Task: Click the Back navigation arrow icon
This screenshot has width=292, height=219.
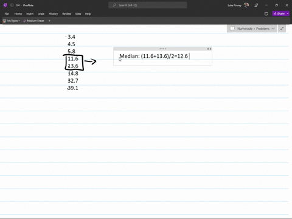Action: (12, 5)
